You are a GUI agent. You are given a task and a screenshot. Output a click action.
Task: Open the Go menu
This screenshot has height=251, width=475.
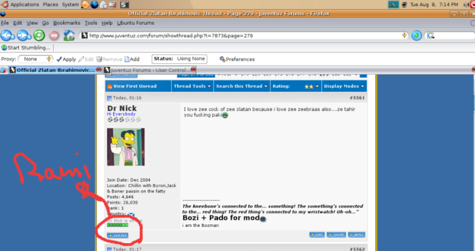[x=46, y=23]
